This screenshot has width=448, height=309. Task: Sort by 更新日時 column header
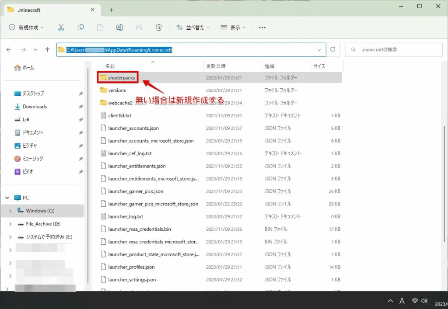(x=216, y=66)
